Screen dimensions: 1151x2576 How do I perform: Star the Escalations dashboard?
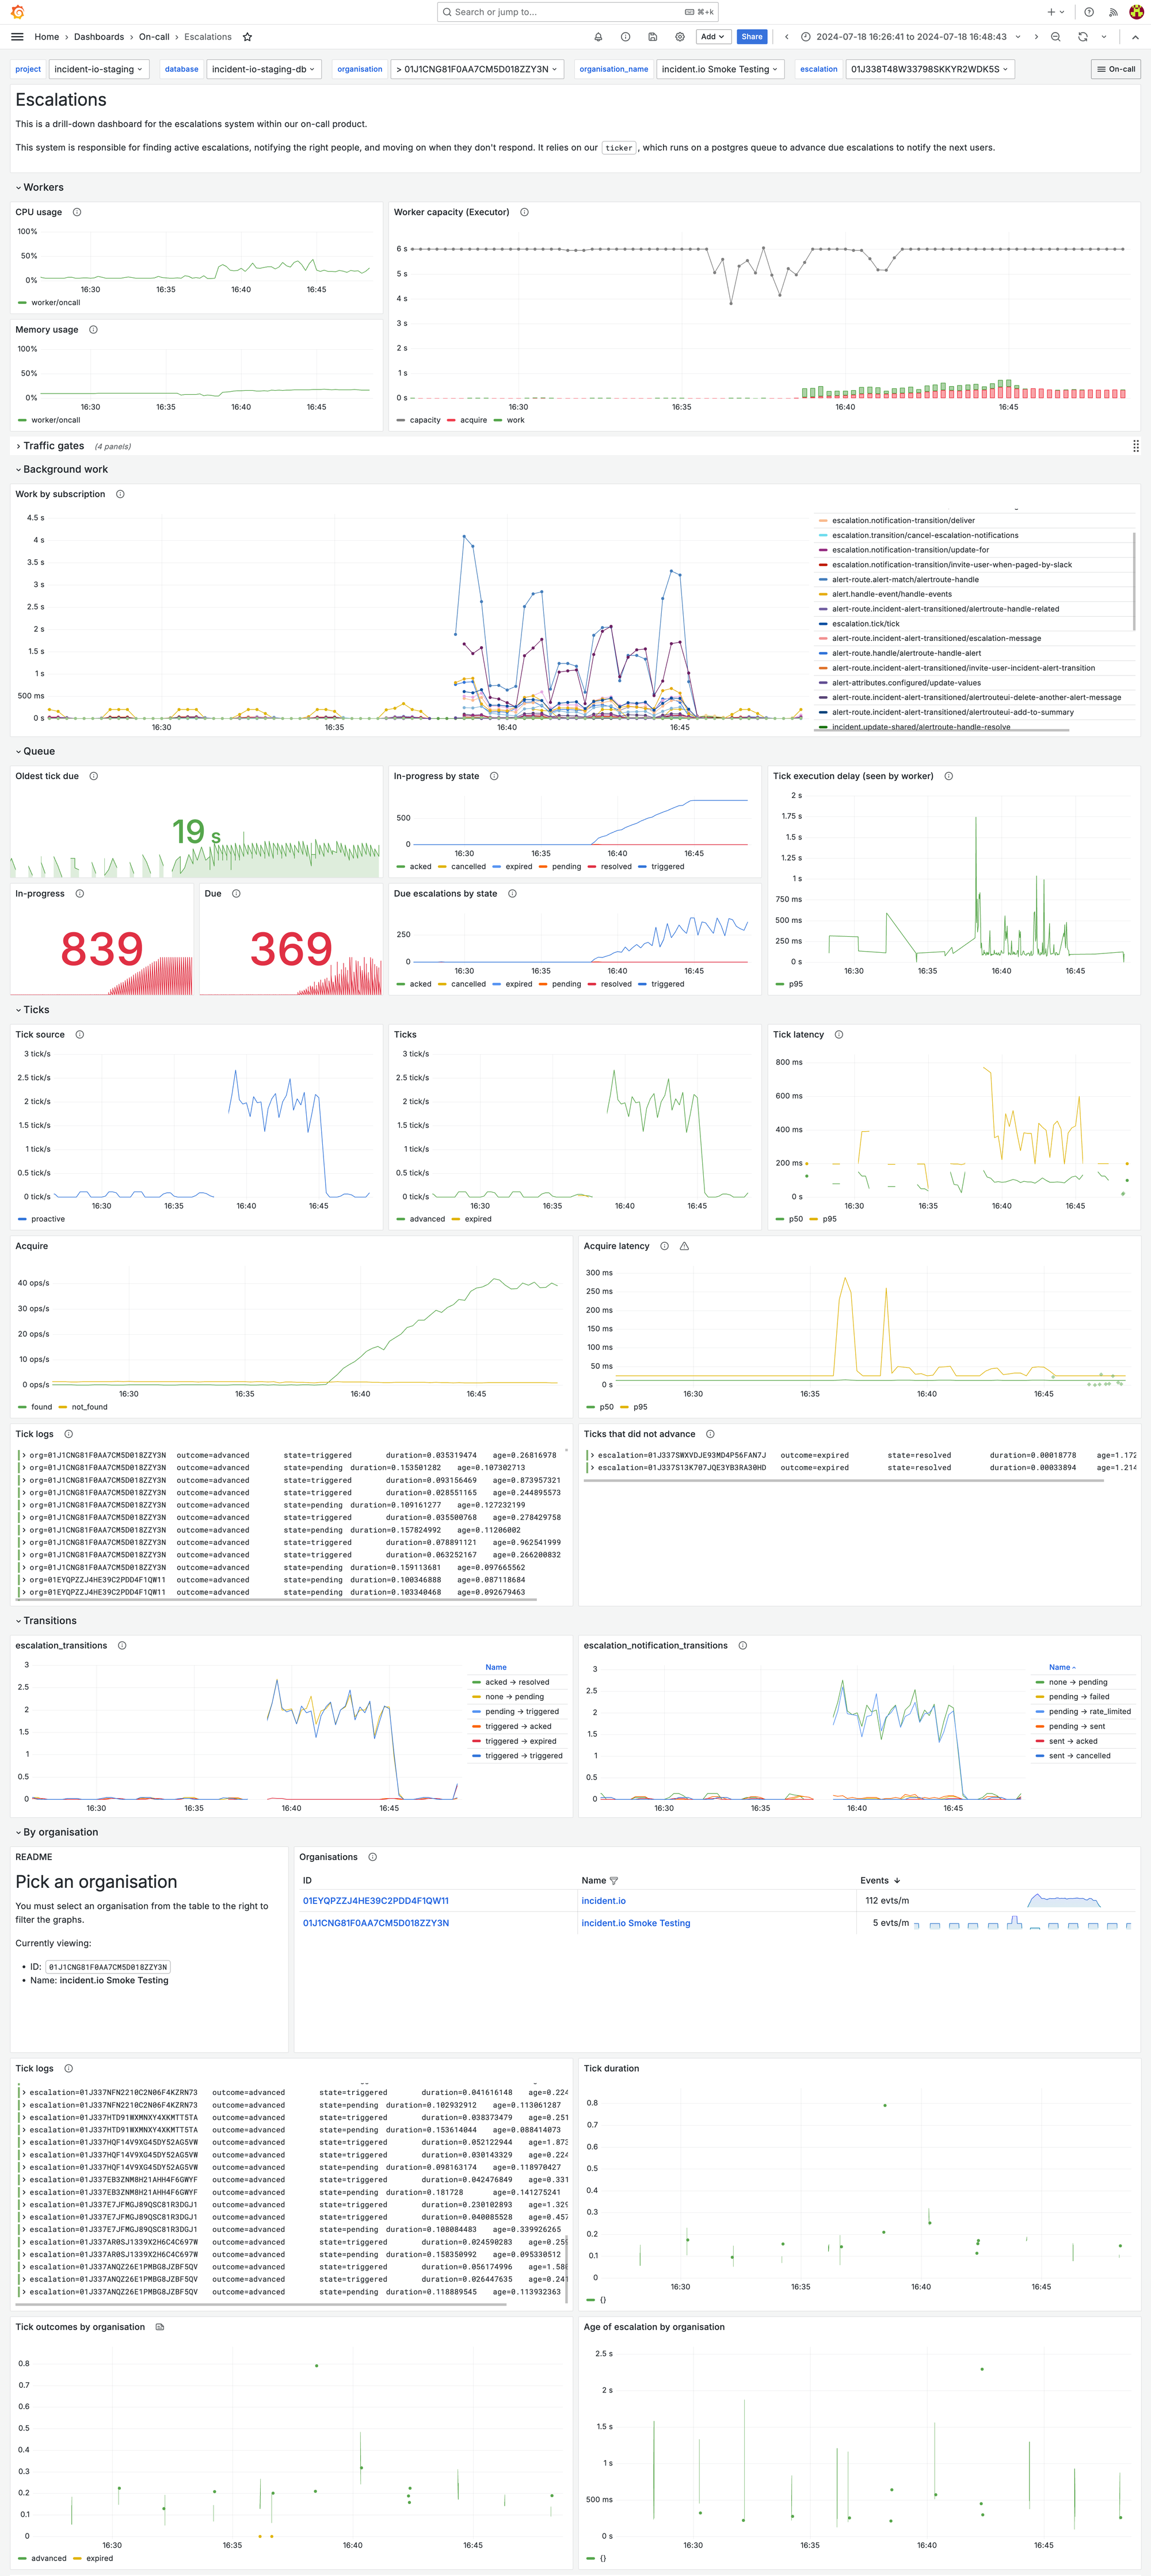tap(247, 37)
